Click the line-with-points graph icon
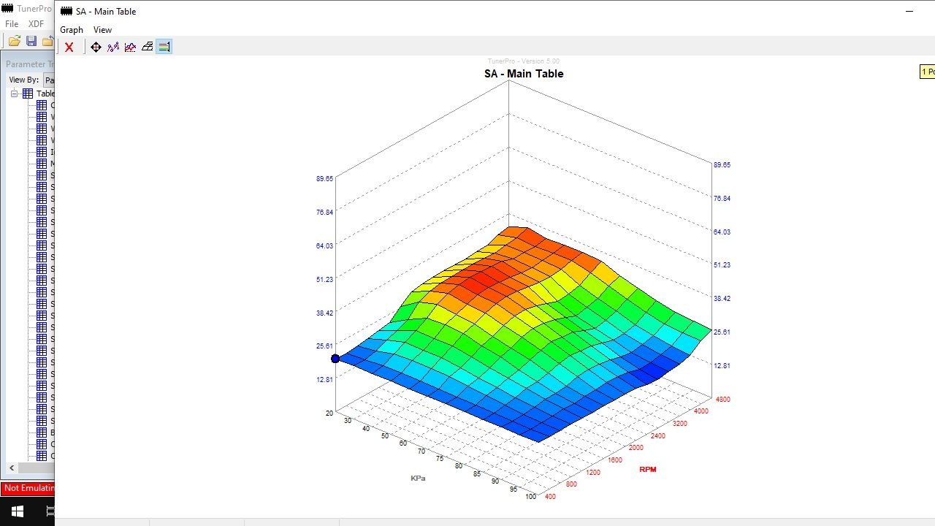935x526 pixels. coord(113,47)
